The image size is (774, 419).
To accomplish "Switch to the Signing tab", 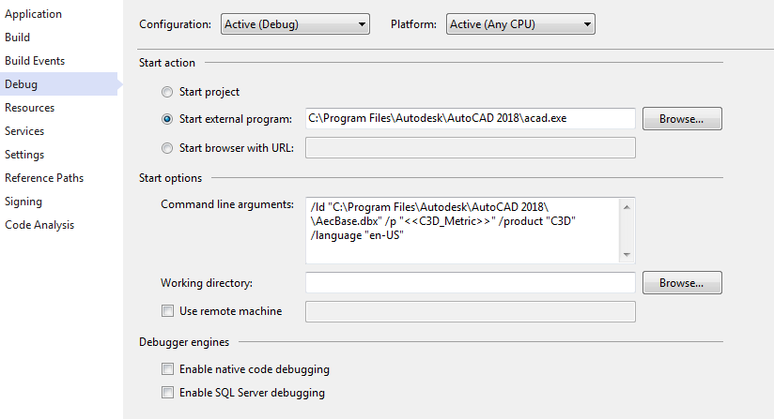I will (23, 202).
